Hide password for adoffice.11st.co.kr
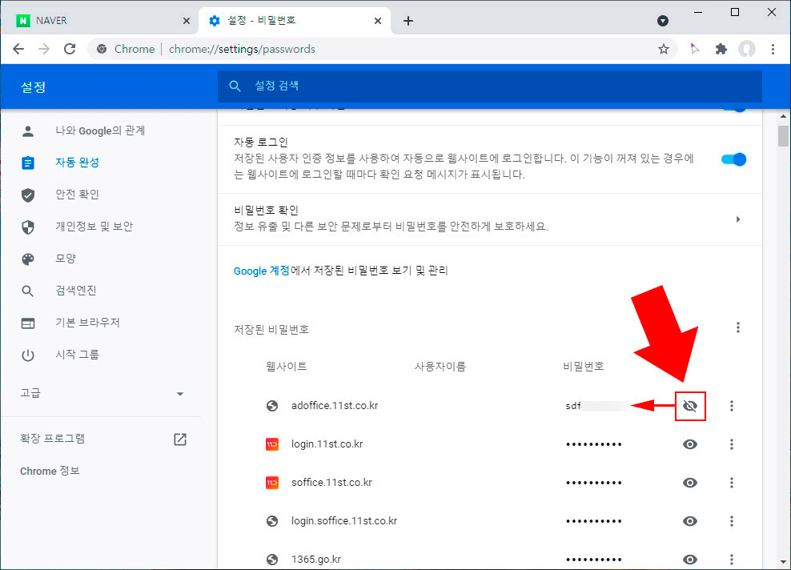This screenshot has height=570, width=791. (689, 406)
